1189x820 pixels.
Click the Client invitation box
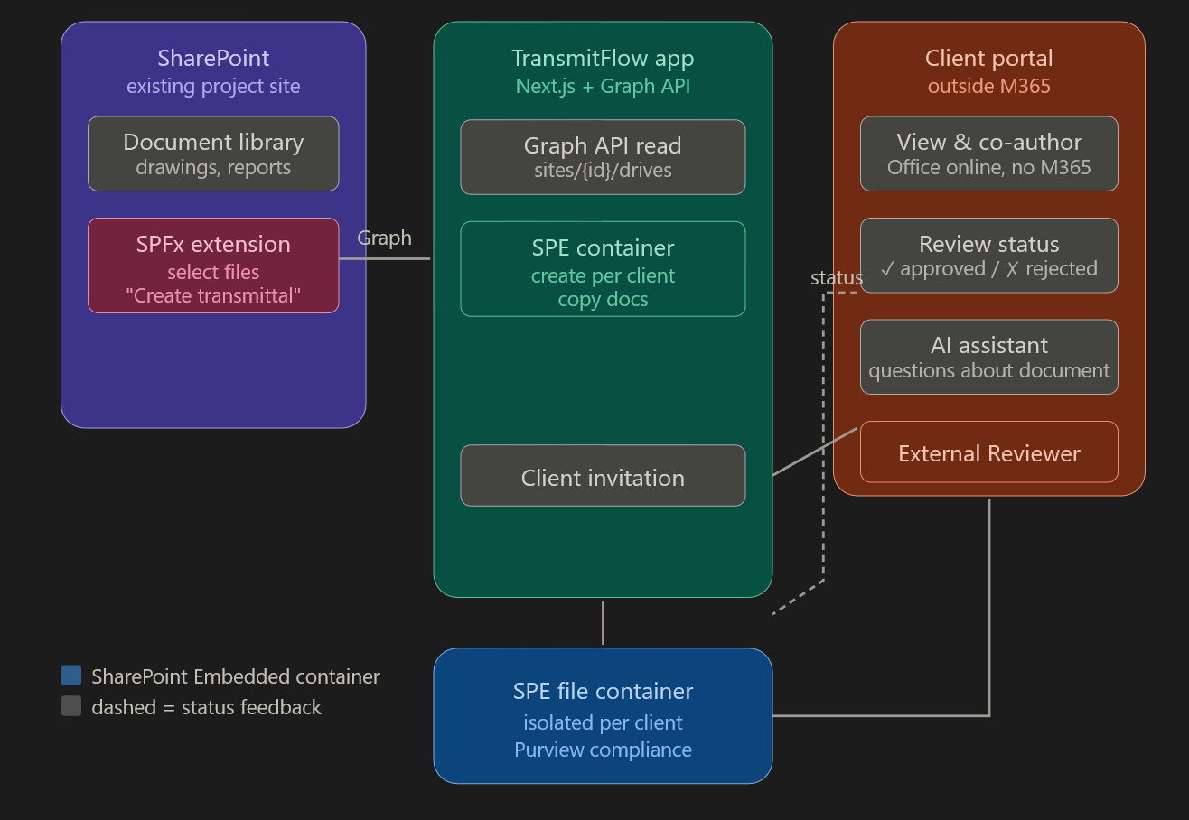tap(603, 476)
